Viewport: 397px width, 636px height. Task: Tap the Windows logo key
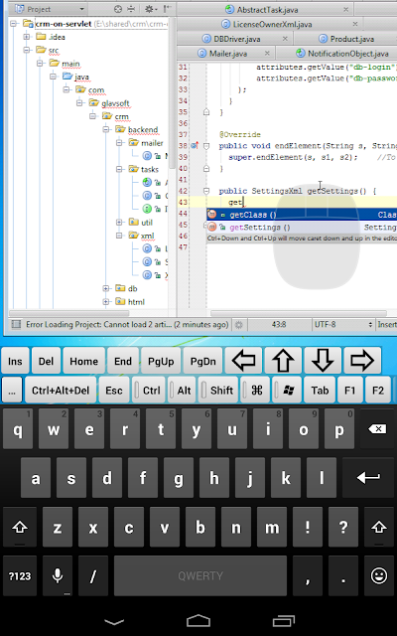click(287, 391)
